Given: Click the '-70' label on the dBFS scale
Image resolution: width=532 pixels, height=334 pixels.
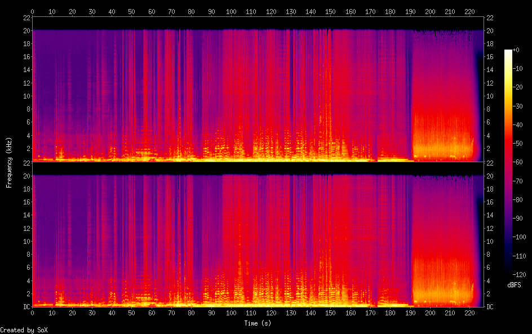Looking at the screenshot, I should (518, 181).
